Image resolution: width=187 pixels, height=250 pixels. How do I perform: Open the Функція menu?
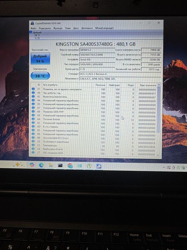[58, 28]
